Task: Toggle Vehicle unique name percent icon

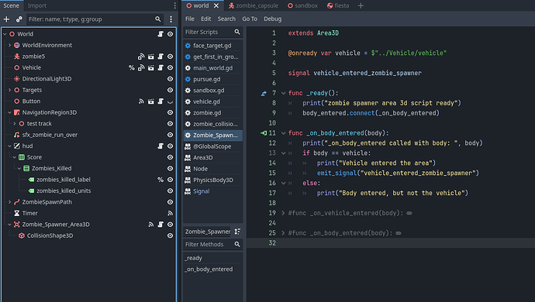Action: click(x=131, y=68)
